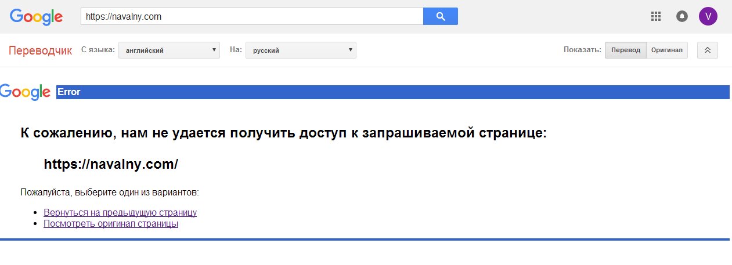Switch the view to Оригинал
Screen dimensions: 732x265
(666, 50)
